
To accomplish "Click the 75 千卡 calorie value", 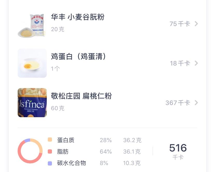I will pyautogui.click(x=180, y=24).
